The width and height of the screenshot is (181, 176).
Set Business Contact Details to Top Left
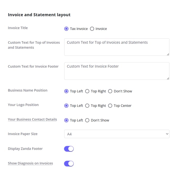coord(66,120)
